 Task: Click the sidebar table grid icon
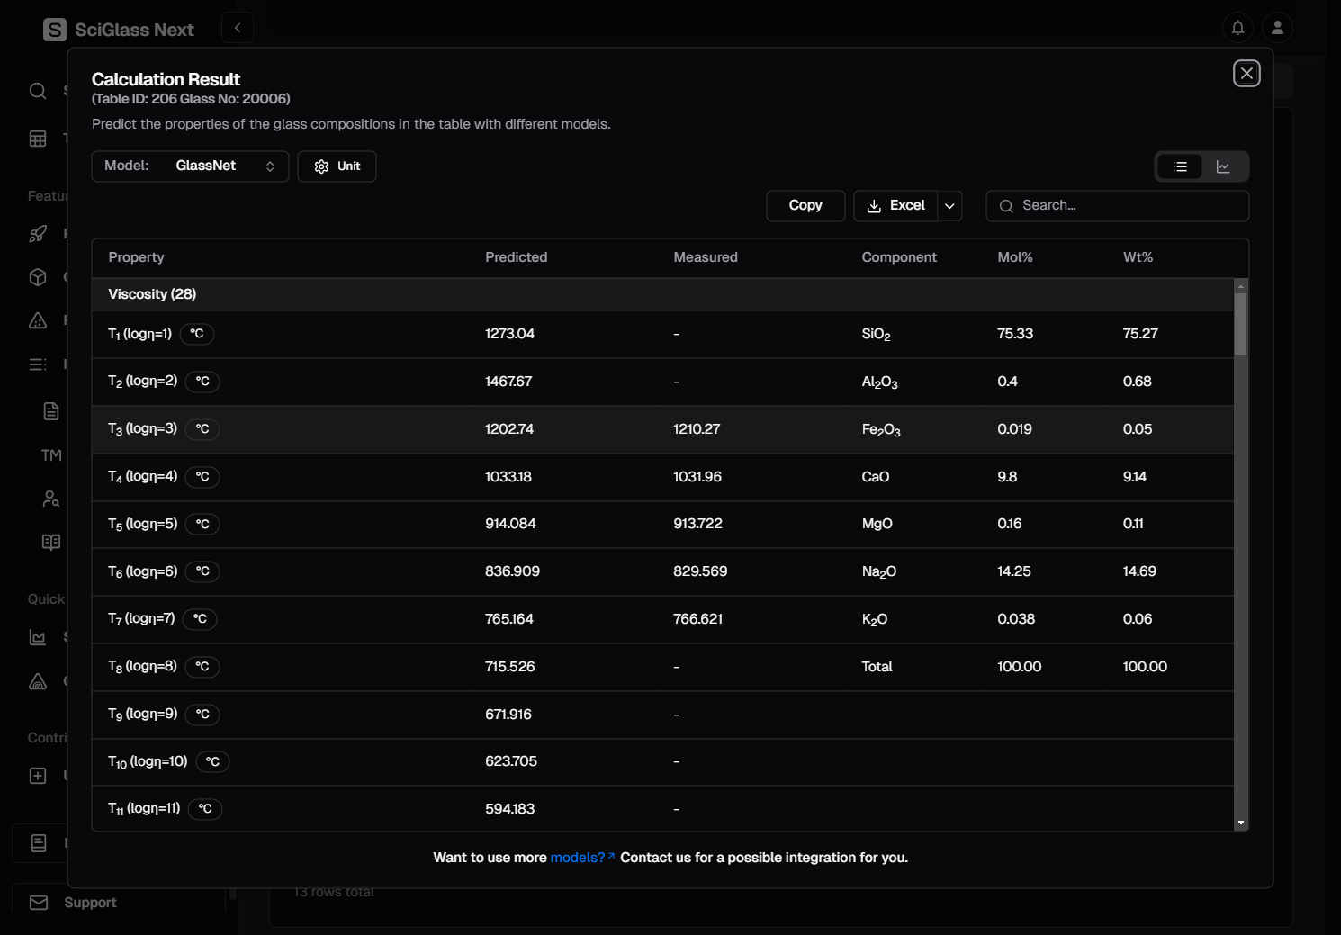pos(38,139)
